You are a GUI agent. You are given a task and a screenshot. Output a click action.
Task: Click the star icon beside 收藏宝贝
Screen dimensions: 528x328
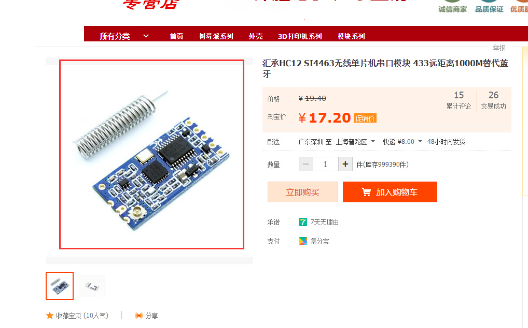[x=50, y=316]
